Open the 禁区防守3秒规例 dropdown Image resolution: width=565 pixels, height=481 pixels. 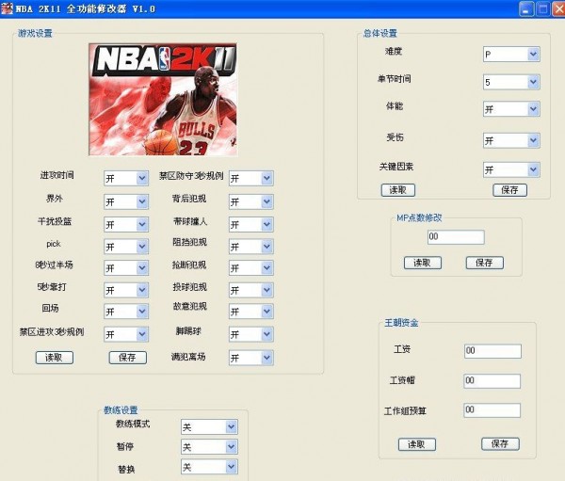[251, 178]
